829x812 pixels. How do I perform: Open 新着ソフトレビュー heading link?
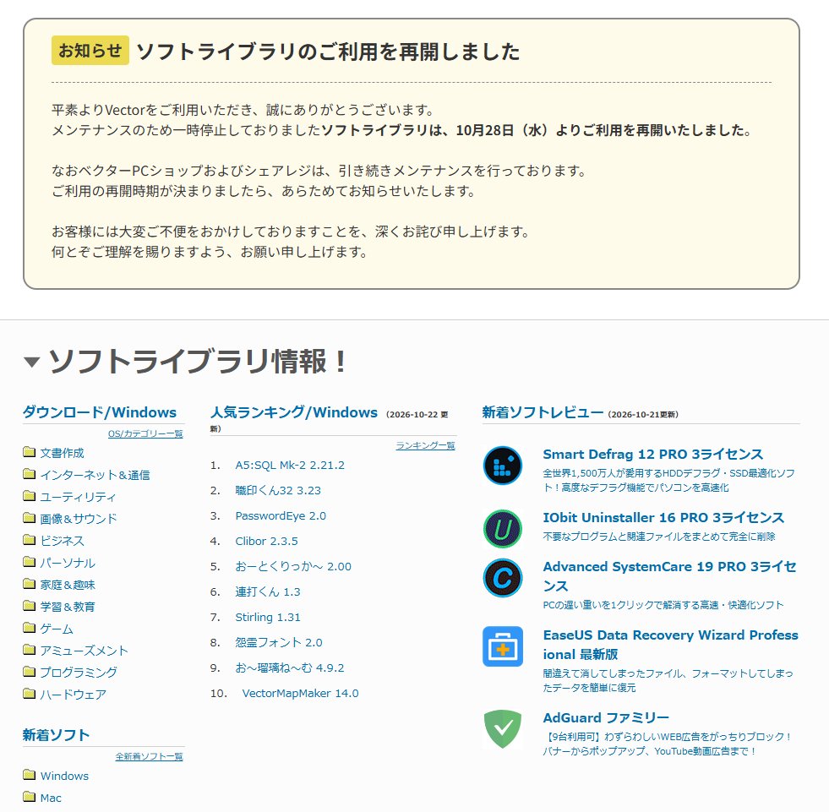543,411
